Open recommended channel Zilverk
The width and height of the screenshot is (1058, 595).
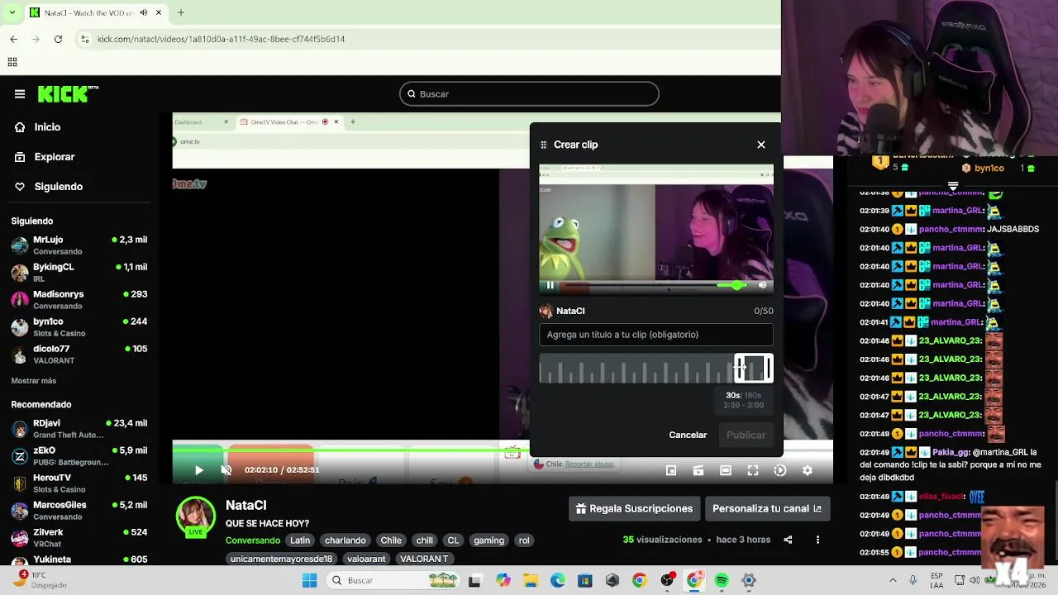click(79, 538)
